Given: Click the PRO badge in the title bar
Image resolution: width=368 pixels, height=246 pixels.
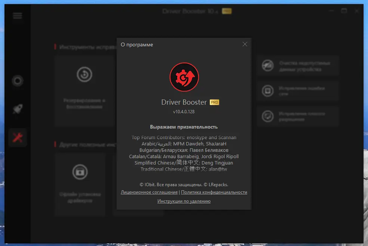Looking at the screenshot, I should pos(226,11).
